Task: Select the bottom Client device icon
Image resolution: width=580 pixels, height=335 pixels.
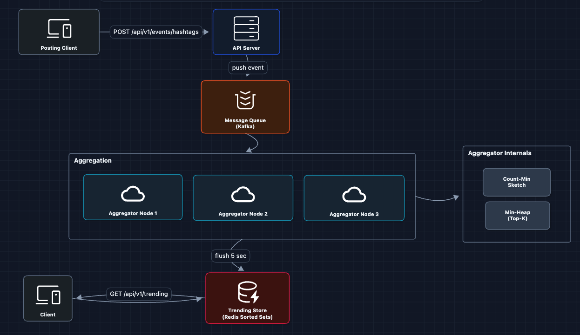Action: 48,295
